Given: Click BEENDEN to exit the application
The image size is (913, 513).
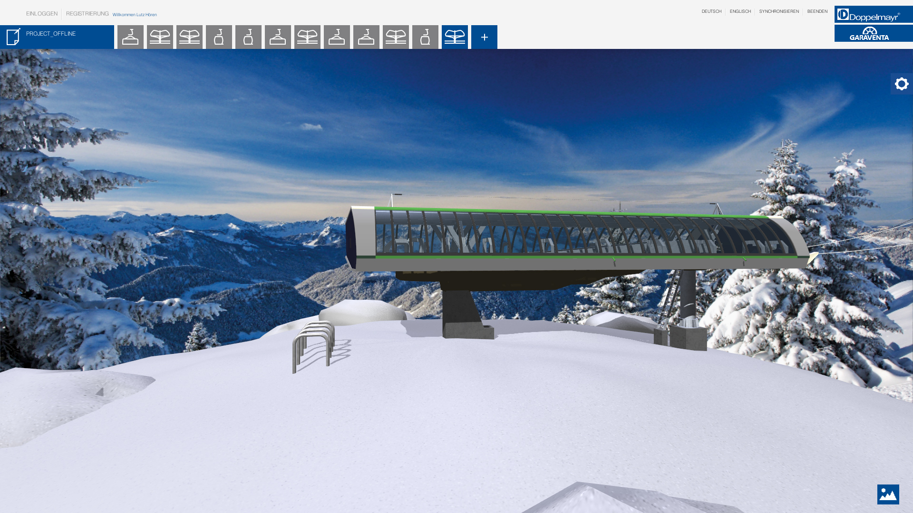Looking at the screenshot, I should coord(817,11).
